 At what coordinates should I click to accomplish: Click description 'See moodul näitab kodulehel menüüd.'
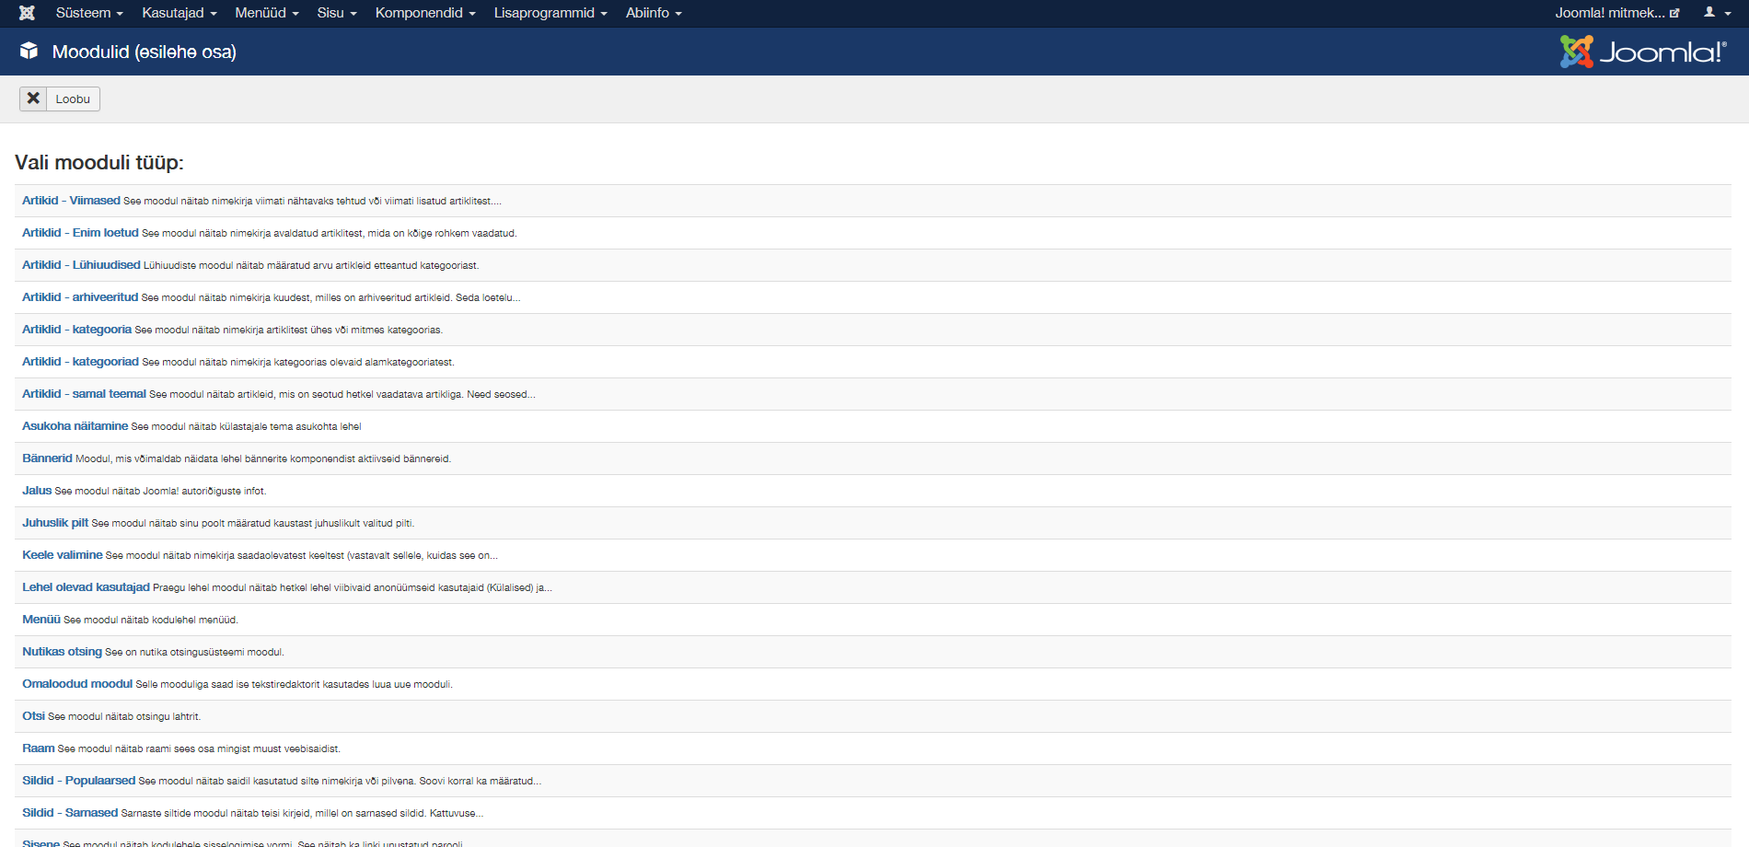pyautogui.click(x=151, y=621)
